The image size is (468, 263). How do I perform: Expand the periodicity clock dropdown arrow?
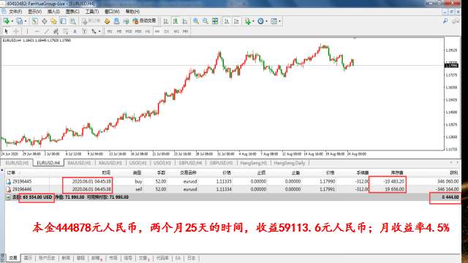click(x=266, y=21)
